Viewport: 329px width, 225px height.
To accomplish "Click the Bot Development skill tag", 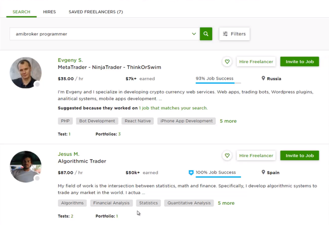I will click(x=97, y=121).
